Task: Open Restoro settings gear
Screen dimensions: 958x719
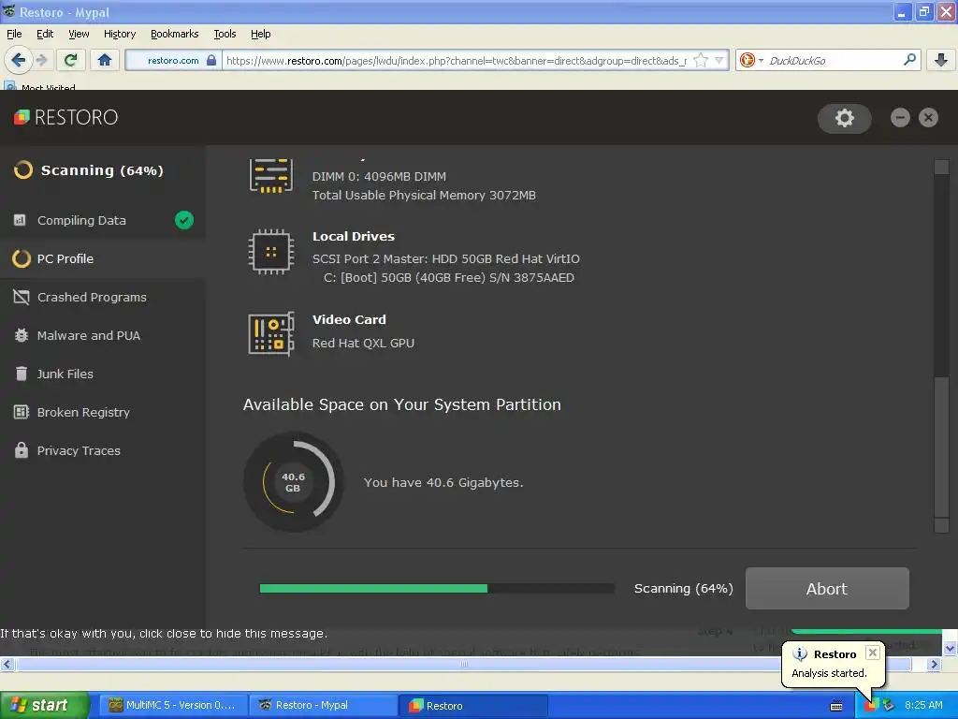Action: pyautogui.click(x=845, y=118)
